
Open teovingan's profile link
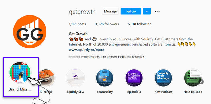138,57
